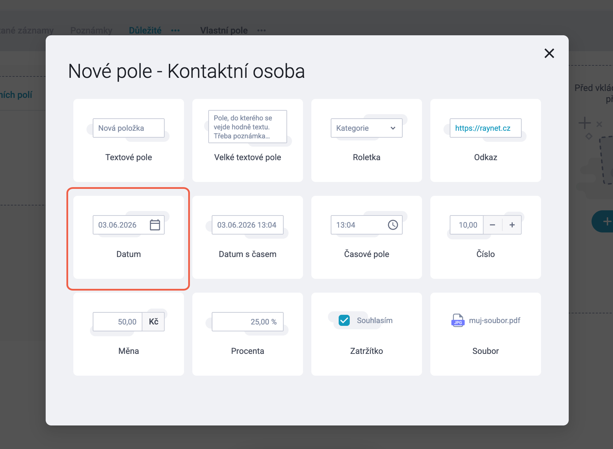
Task: Pick the Roletka field type
Action: pyautogui.click(x=367, y=140)
